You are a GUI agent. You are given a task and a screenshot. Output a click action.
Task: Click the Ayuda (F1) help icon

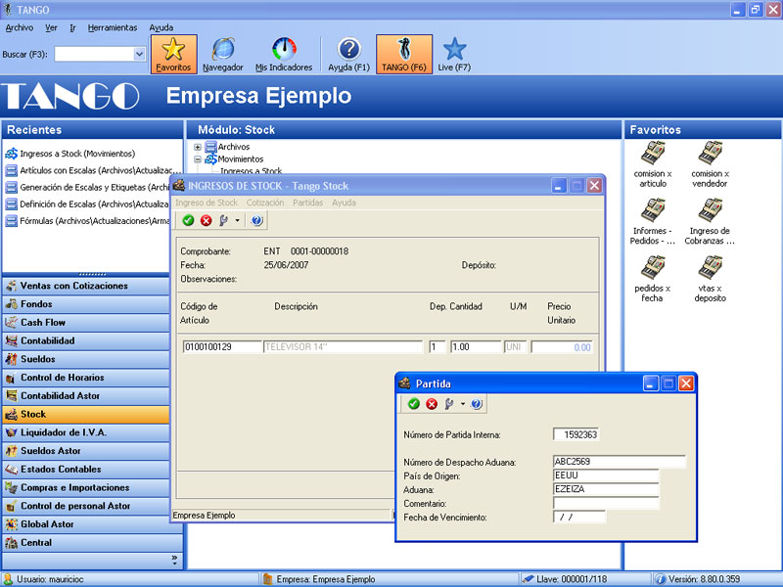click(x=349, y=49)
